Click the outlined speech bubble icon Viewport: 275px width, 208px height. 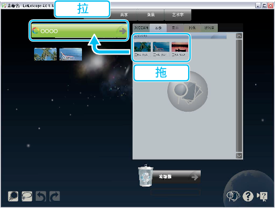(27, 196)
